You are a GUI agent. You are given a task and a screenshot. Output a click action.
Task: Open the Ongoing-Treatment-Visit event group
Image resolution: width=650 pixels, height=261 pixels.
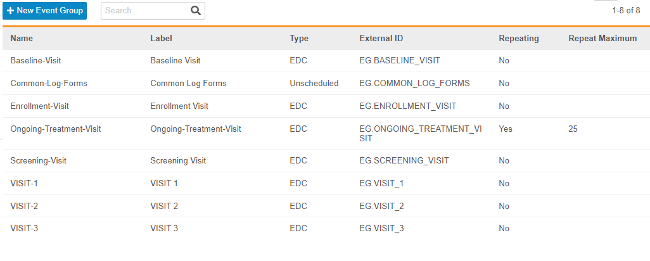point(56,129)
